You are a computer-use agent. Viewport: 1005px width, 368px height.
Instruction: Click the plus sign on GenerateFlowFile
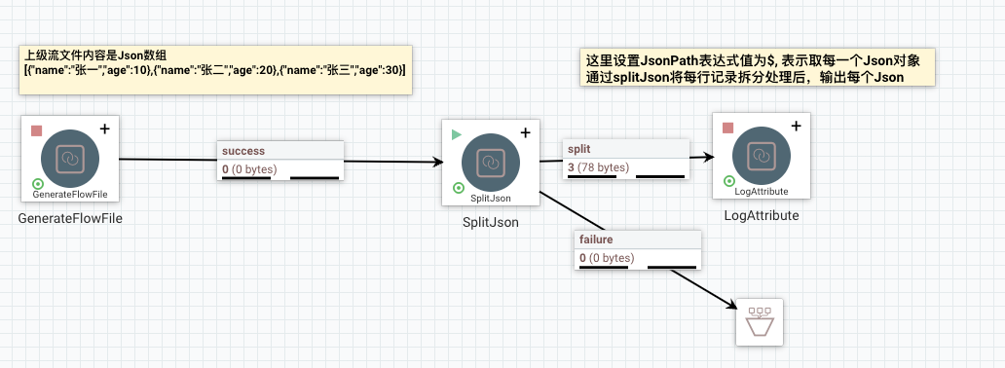pyautogui.click(x=104, y=129)
